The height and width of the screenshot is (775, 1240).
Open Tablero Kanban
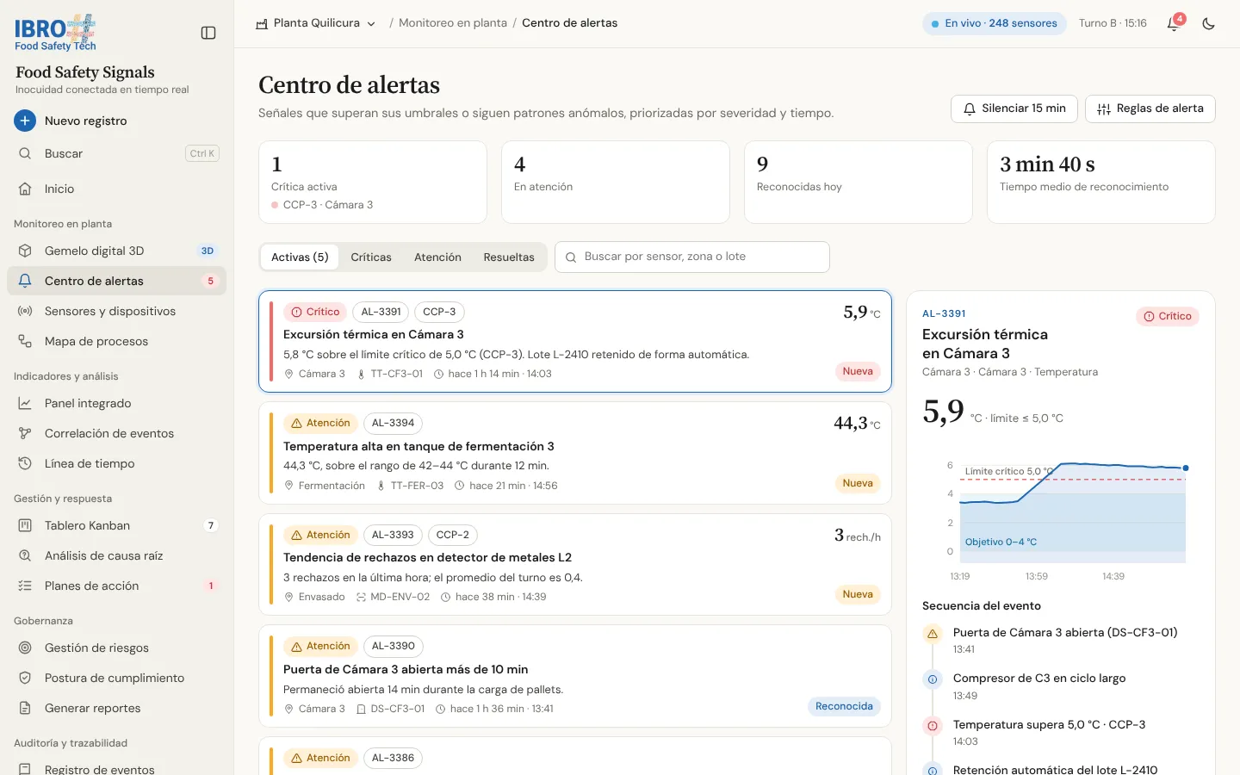117,525
